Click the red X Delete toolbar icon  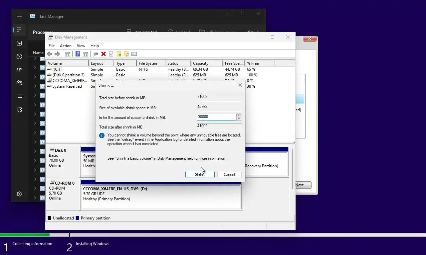tap(104, 54)
